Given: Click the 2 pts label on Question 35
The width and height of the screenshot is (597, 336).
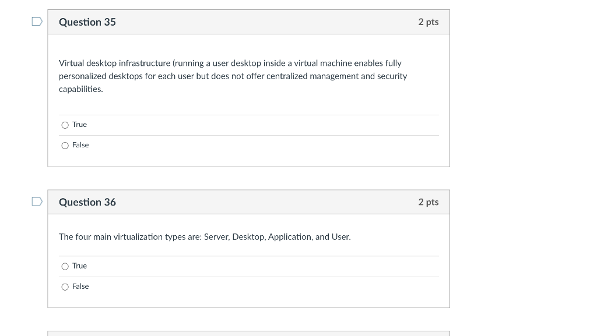Looking at the screenshot, I should point(429,22).
